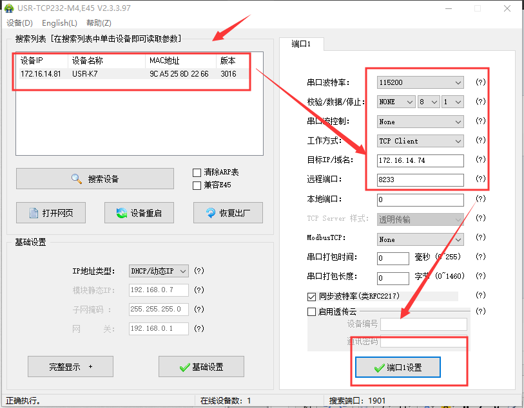Image resolution: width=524 pixels, height=408 pixels.
Task: Click the help (?) next to 串口波特率
Action: click(480, 82)
